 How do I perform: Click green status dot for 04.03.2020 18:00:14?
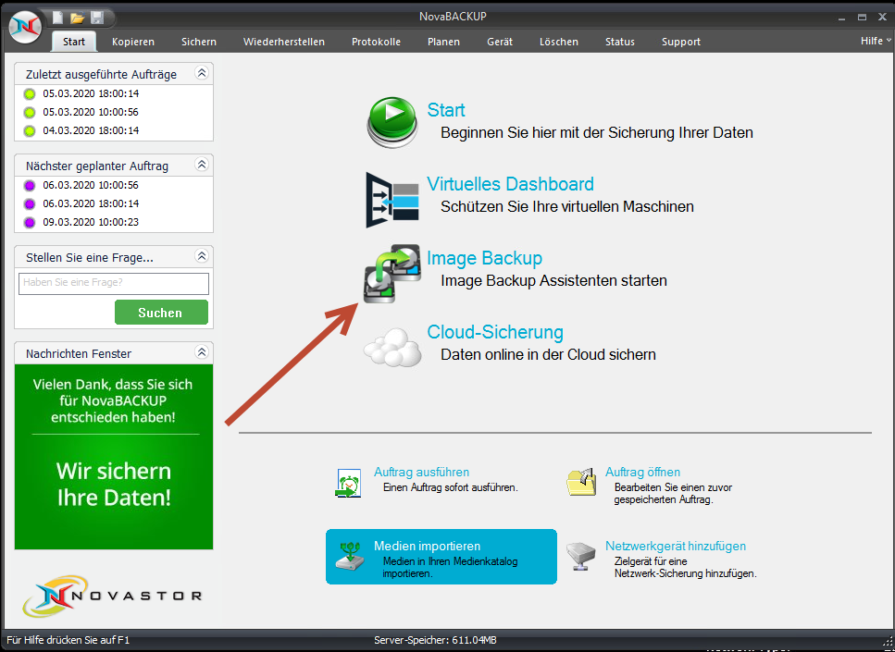30,131
